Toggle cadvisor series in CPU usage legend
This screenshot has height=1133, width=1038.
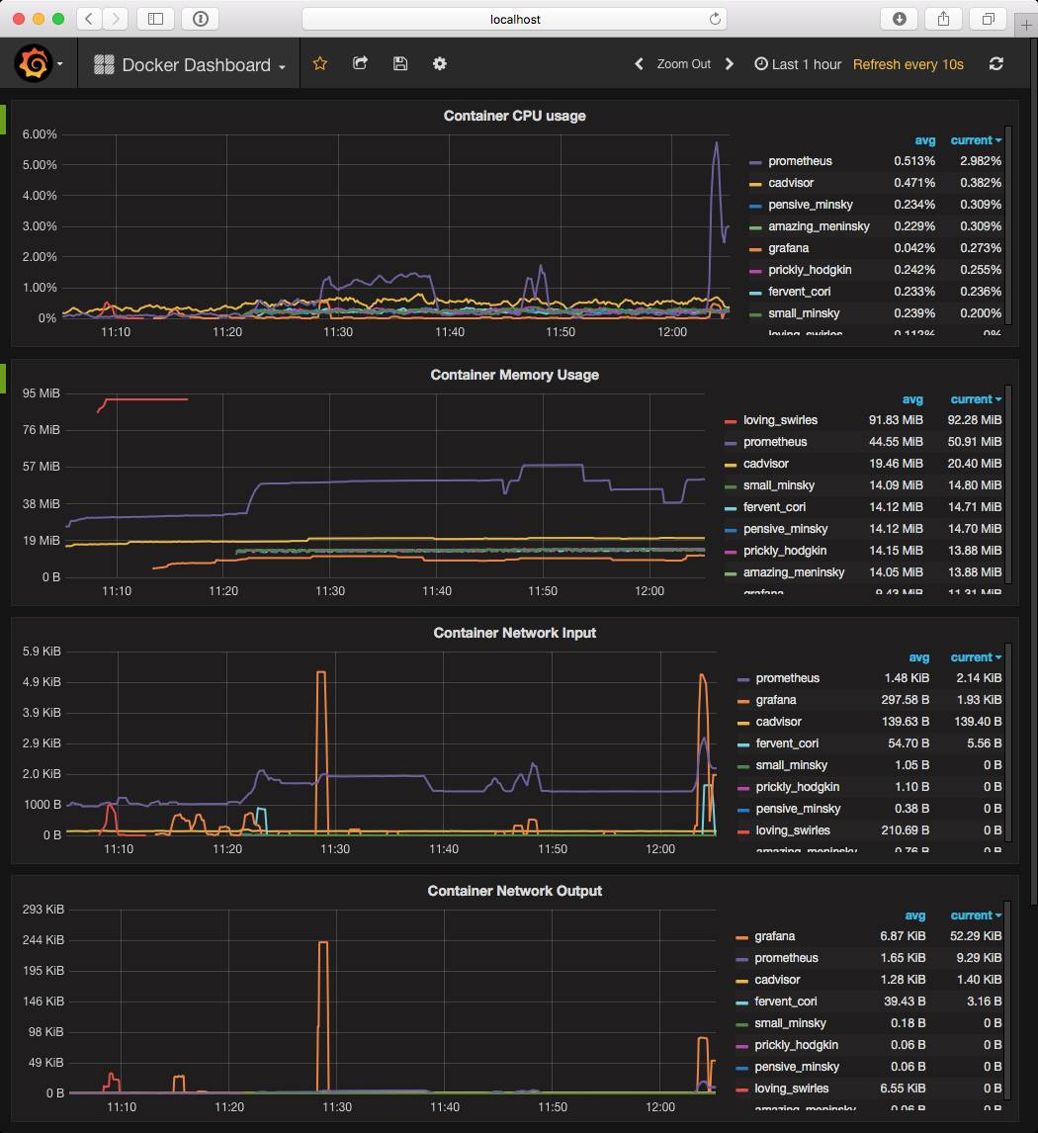point(791,183)
